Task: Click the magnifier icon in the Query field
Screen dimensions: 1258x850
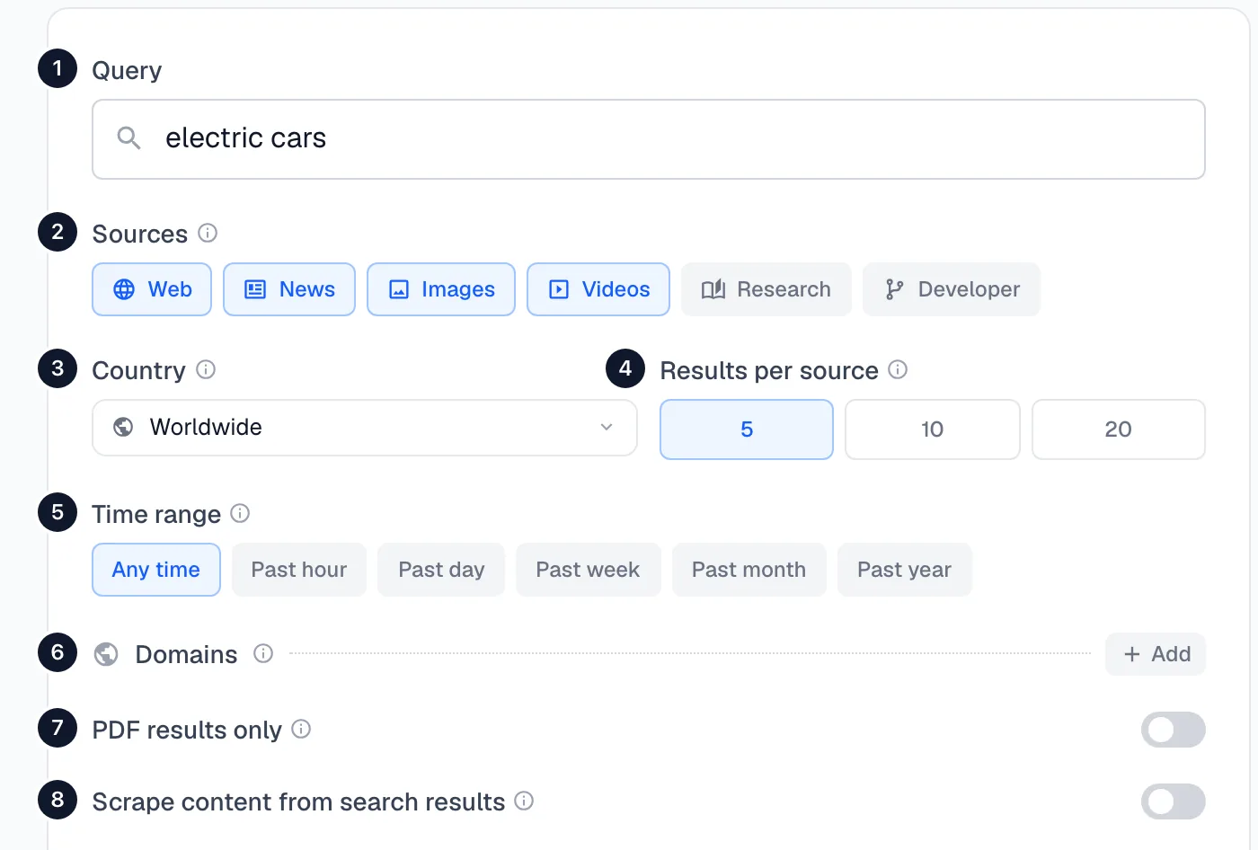Action: pyautogui.click(x=129, y=138)
